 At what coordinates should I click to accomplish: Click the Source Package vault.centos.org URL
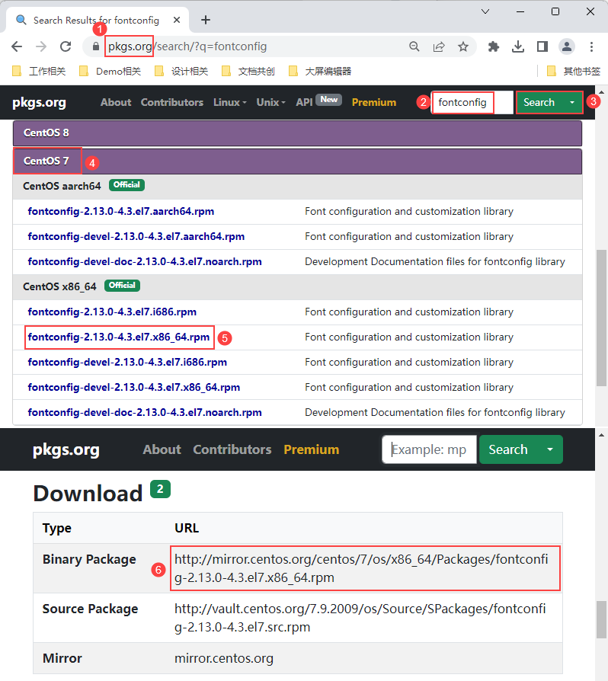[360, 618]
